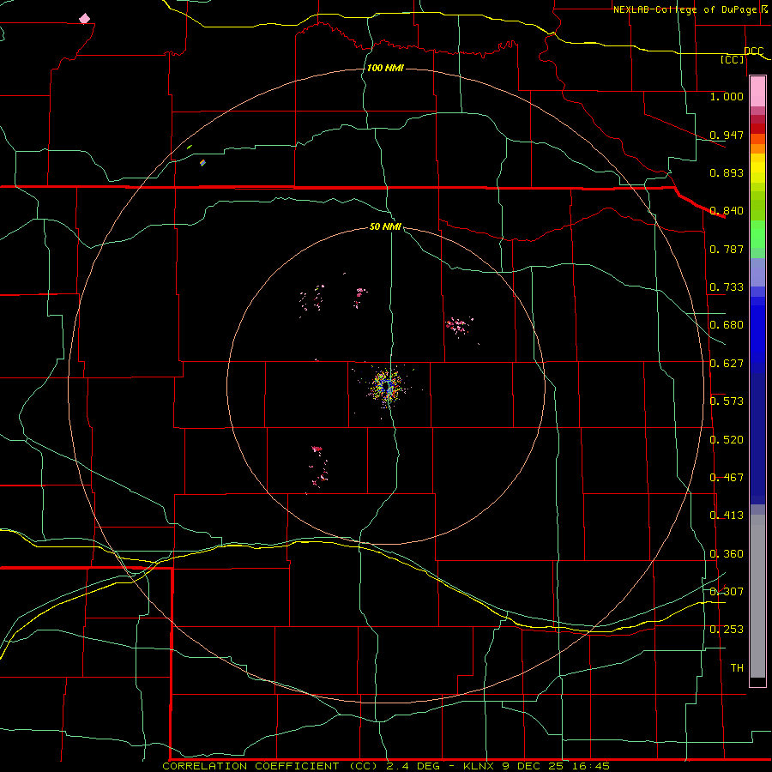Select the 0.733 scale value
This screenshot has width=772, height=772.
click(727, 287)
